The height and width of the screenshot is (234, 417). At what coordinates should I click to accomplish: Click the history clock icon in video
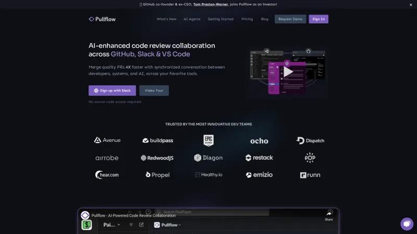[148, 212]
